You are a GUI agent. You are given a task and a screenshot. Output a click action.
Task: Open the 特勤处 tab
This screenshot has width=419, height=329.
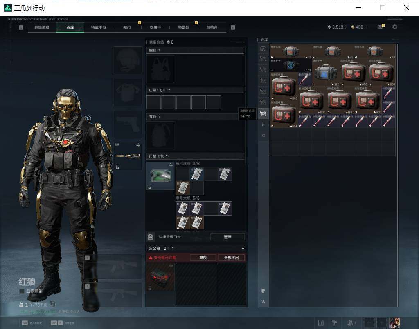click(184, 27)
